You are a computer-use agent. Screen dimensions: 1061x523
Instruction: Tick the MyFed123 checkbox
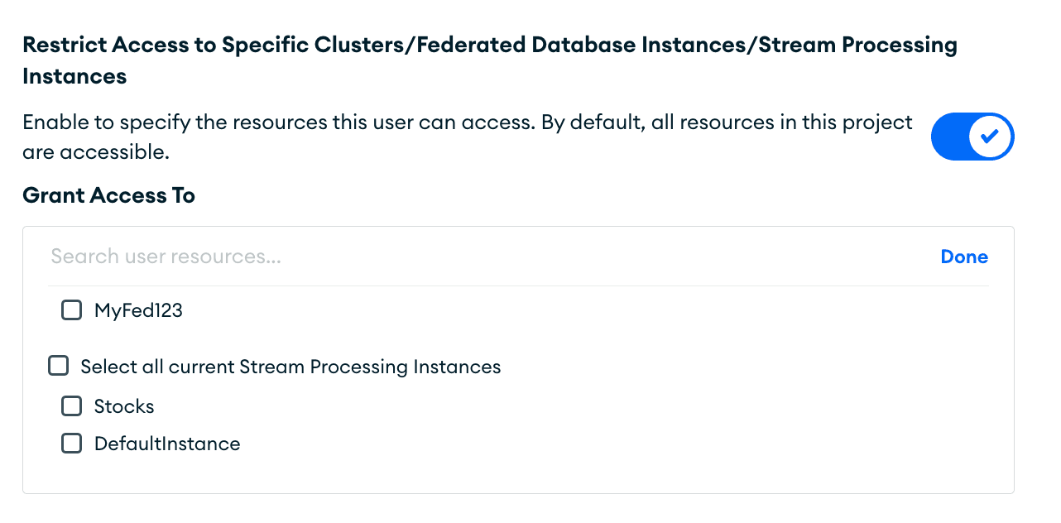(72, 310)
